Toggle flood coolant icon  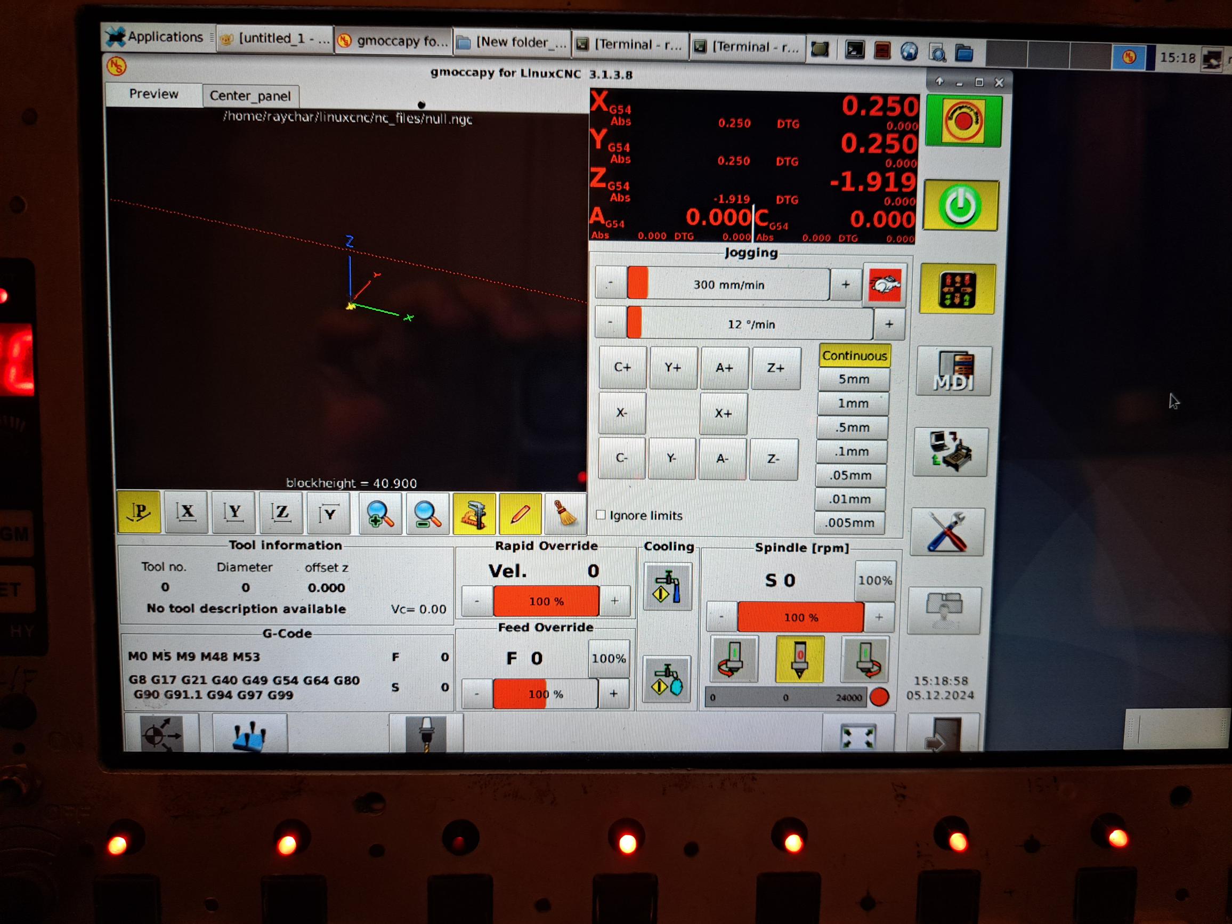pos(668,587)
